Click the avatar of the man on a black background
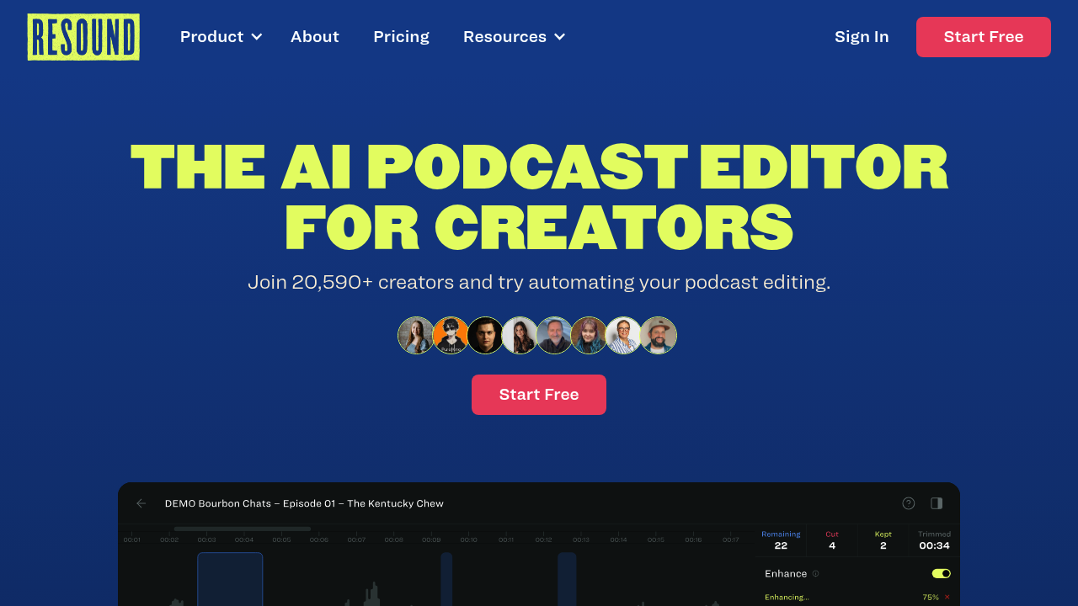 point(485,335)
